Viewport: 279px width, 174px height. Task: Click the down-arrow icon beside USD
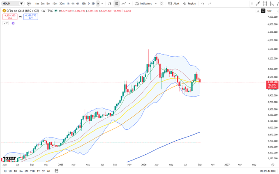point(258,11)
